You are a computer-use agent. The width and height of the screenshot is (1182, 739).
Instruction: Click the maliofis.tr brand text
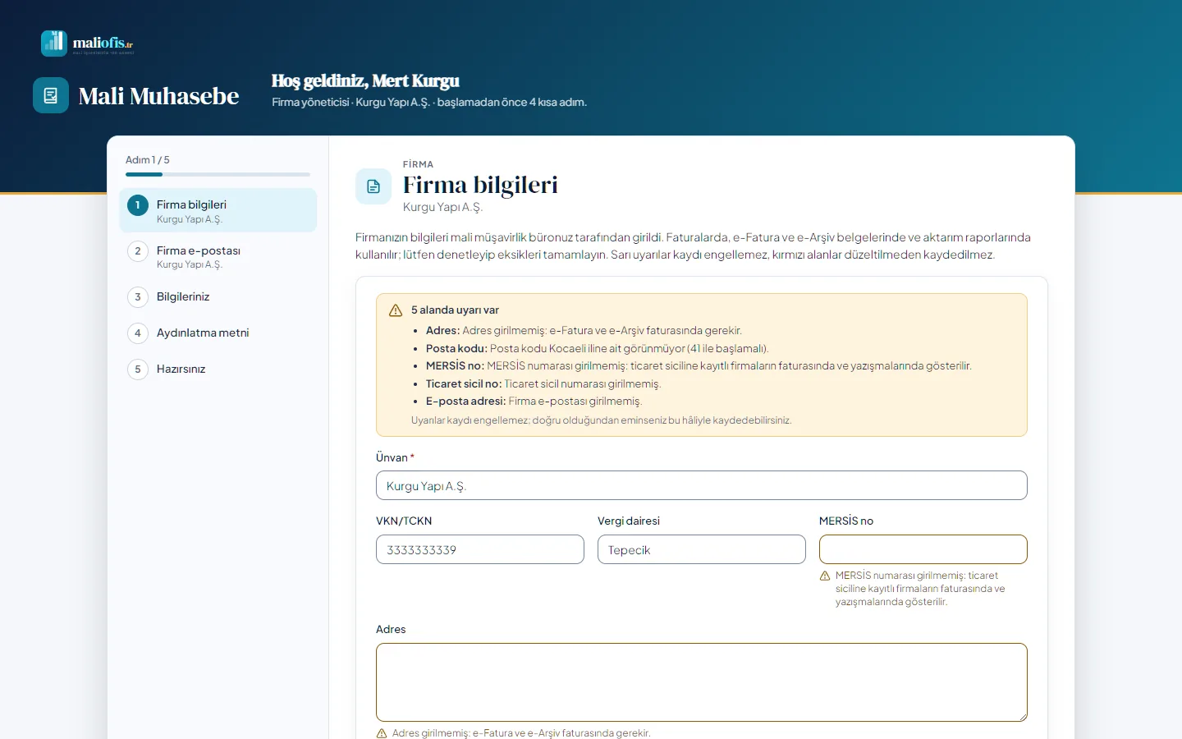103,43
